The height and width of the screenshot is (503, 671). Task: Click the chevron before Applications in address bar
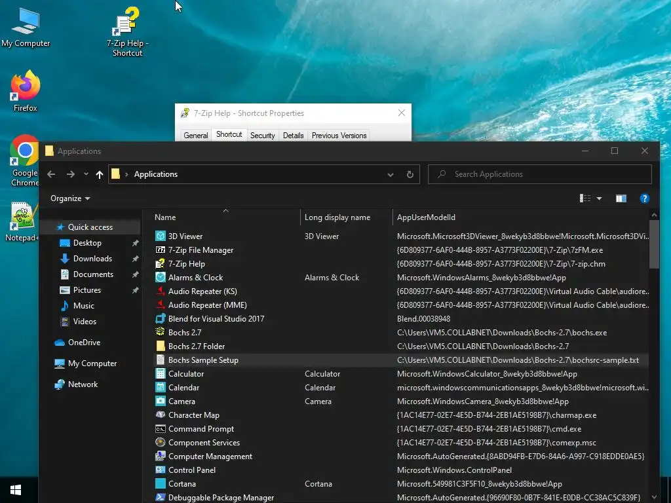(126, 174)
